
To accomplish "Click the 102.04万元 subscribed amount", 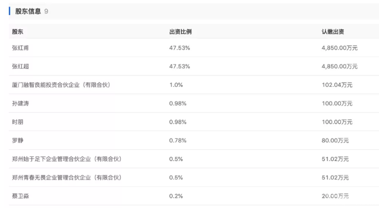I will coord(337,85).
